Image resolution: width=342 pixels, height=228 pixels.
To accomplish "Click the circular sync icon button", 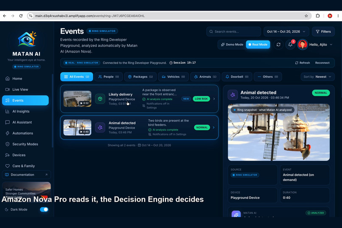I will click(x=278, y=45).
